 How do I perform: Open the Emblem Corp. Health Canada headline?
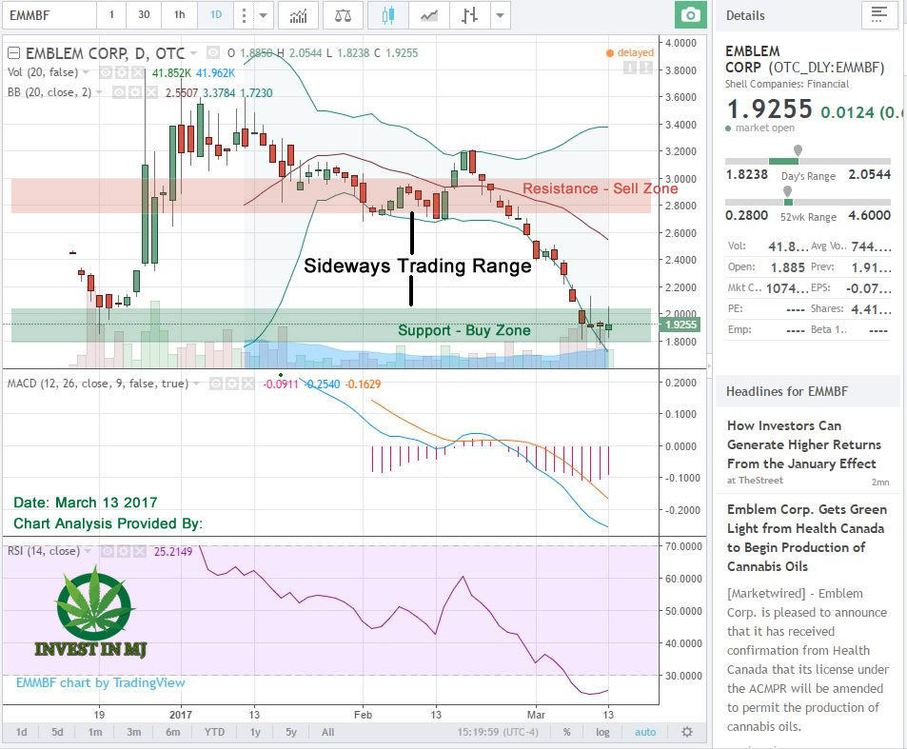806,538
